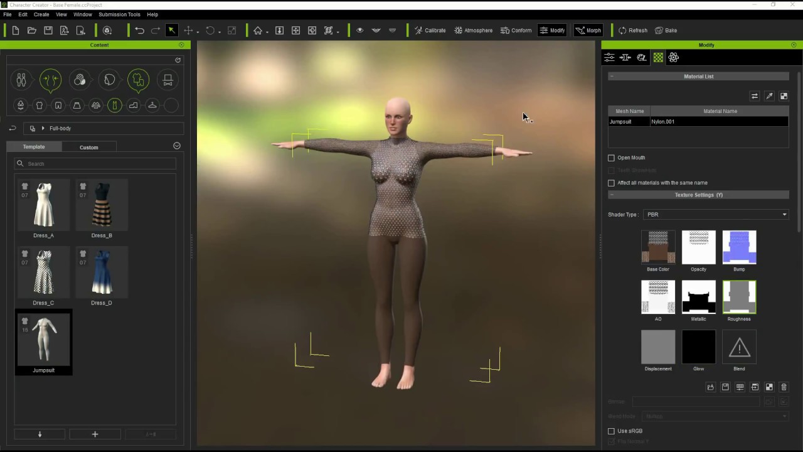Select the Base Color texture swatch
The image size is (803, 452).
(x=658, y=247)
